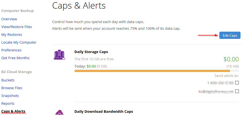Screen dimensions: 243x115
Task: Go to the Reports page
Action: click(x=8, y=103)
